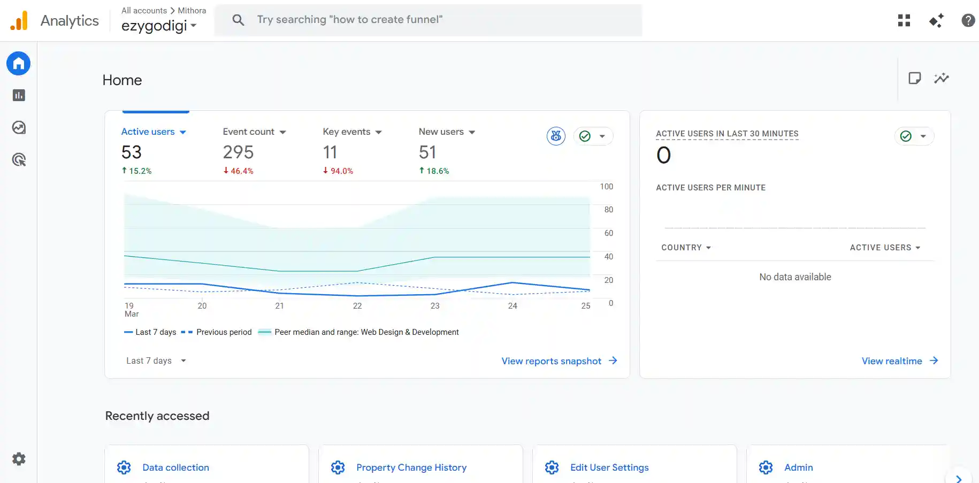979x483 pixels.
Task: Click the benchmarking medal icon on the overview card
Action: coord(556,136)
